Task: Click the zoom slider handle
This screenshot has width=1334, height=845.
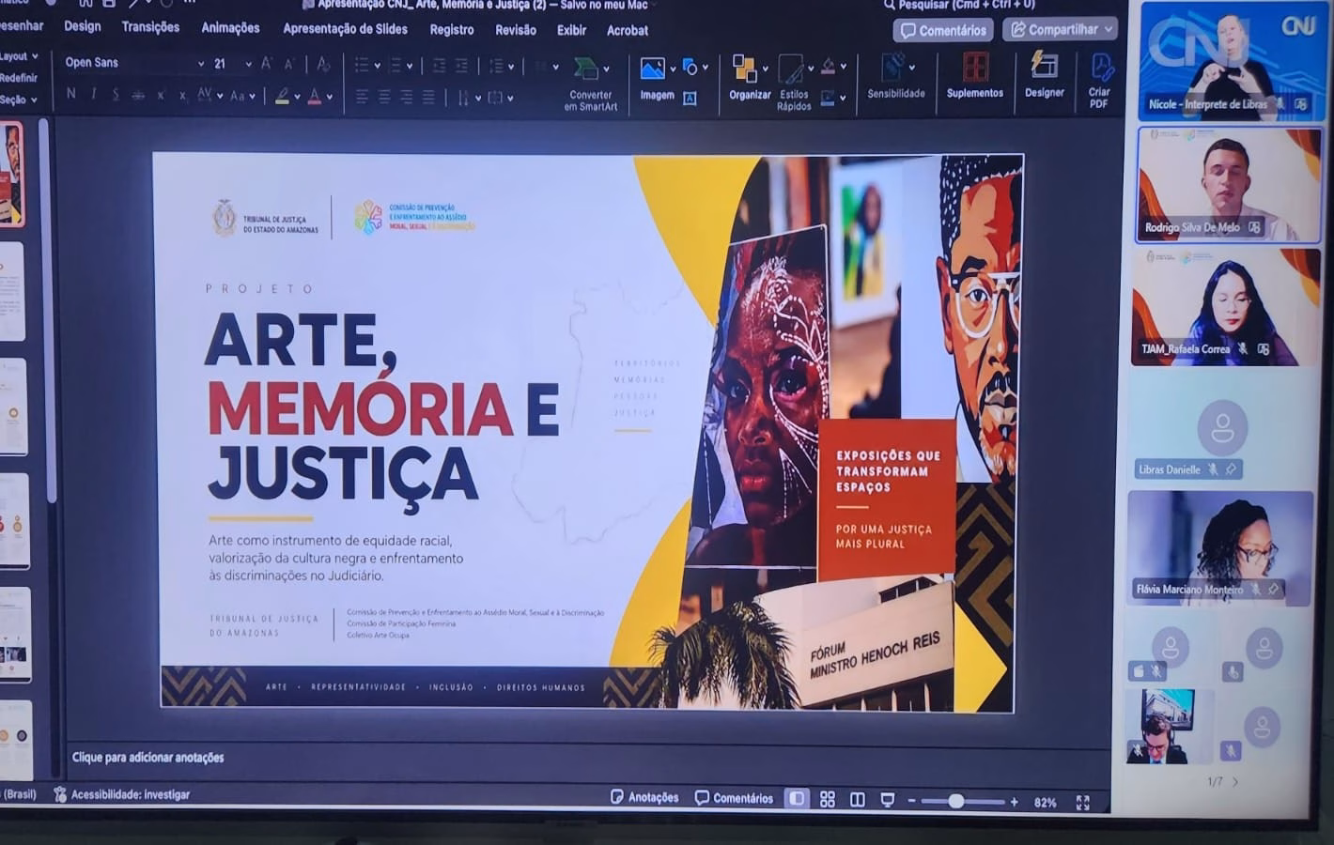Action: 955,801
